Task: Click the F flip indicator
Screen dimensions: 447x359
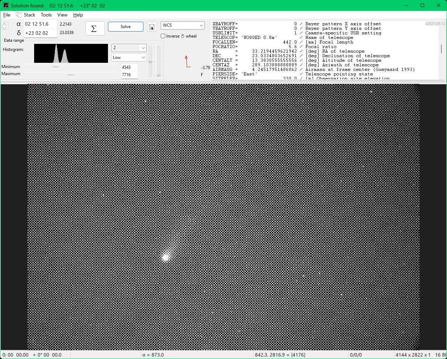Action: [x=202, y=75]
